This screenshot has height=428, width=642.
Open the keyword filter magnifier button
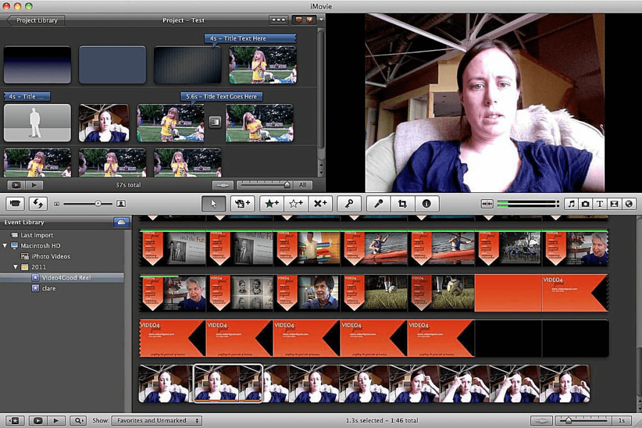tap(78, 420)
